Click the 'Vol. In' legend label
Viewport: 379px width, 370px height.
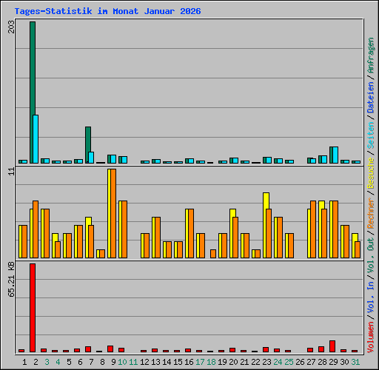371,298
